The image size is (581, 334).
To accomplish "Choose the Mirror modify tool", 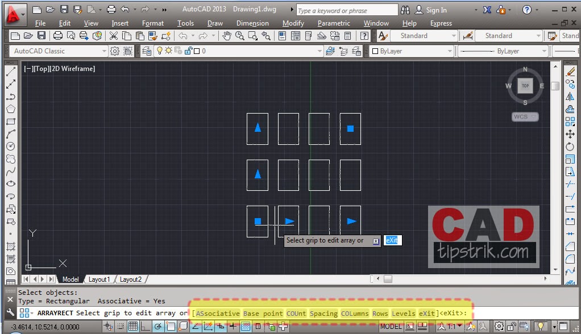I will pyautogui.click(x=570, y=97).
